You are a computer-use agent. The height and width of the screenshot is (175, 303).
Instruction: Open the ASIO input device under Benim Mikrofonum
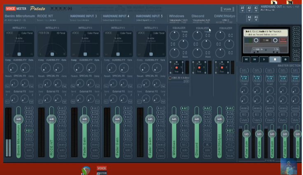(15, 20)
